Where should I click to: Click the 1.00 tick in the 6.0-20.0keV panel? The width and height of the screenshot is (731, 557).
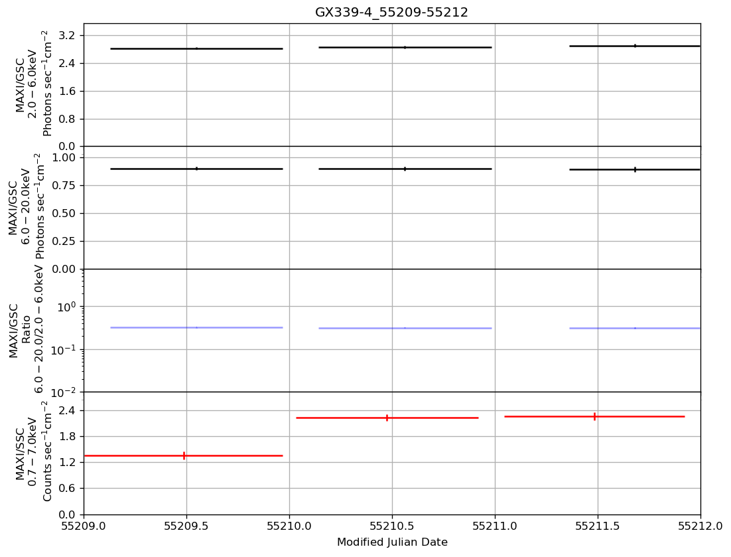65,158
